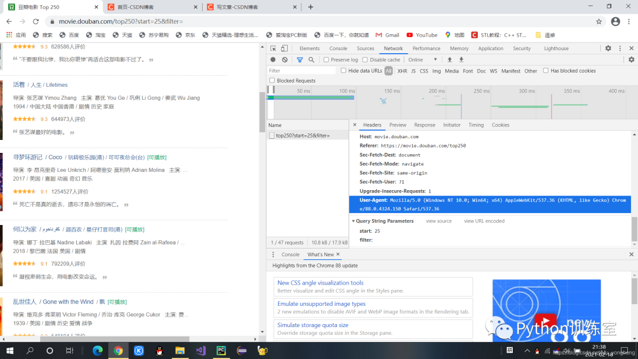Switch to the Elements panel
Image resolution: width=638 pixels, height=359 pixels.
tap(309, 48)
